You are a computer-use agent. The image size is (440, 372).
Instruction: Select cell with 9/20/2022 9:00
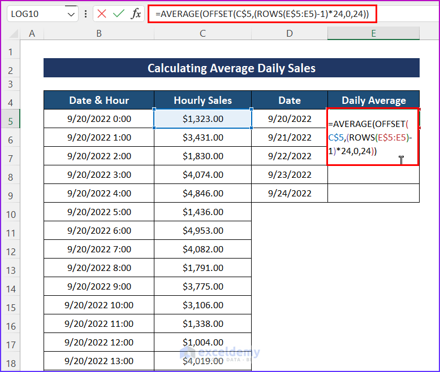(x=99, y=286)
